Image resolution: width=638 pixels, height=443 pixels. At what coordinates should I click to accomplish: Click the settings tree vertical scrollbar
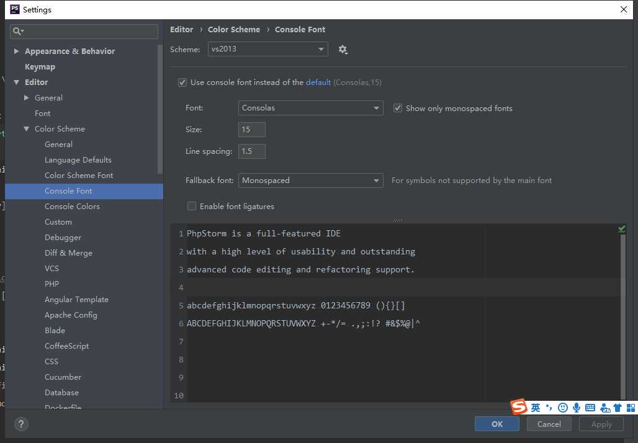pos(160,109)
